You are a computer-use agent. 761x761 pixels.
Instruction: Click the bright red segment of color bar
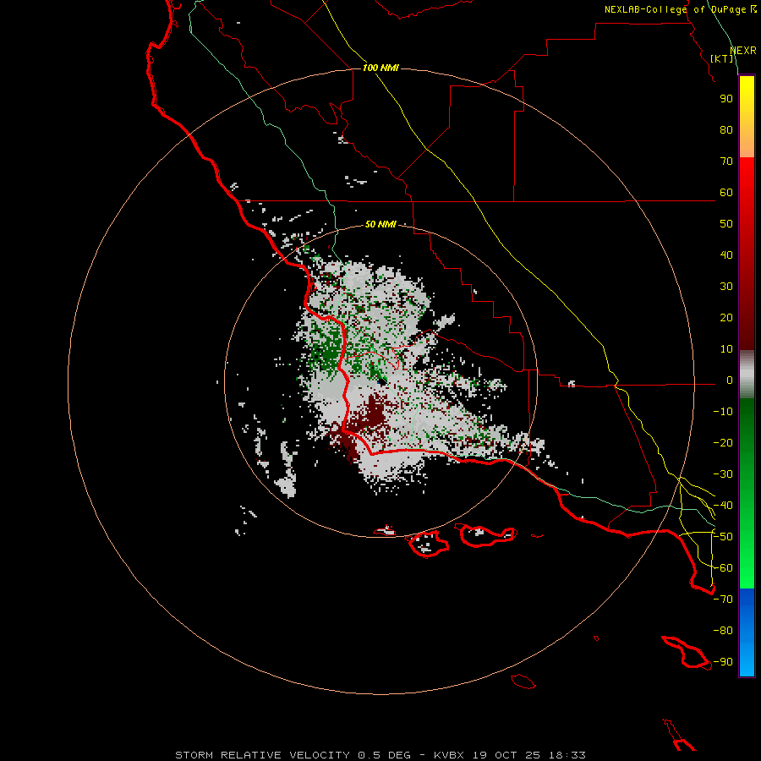point(747,254)
